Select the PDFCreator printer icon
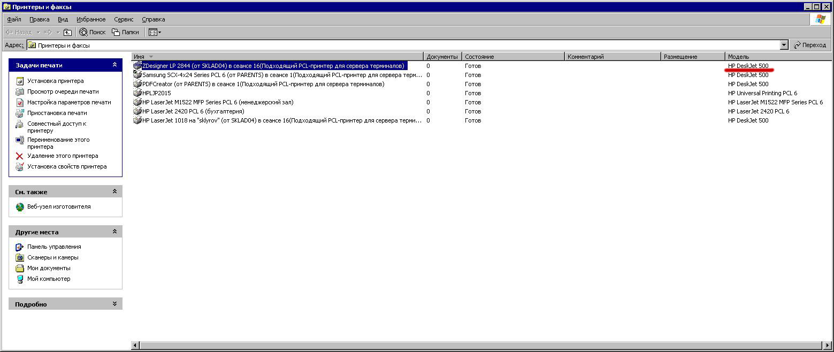Screen dimensions: 834x352 coord(137,84)
